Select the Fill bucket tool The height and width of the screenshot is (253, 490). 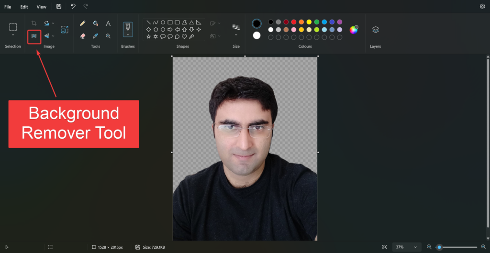(95, 23)
